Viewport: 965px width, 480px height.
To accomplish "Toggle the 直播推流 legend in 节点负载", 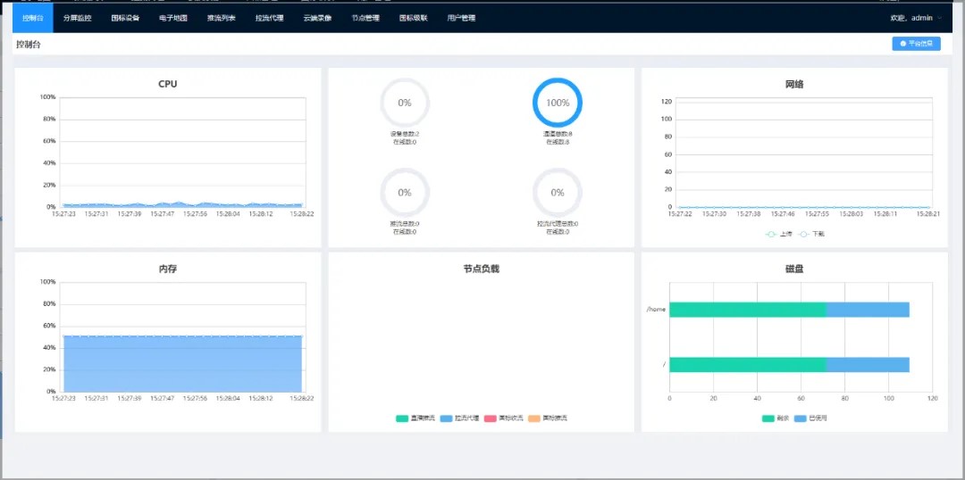I will (x=415, y=418).
